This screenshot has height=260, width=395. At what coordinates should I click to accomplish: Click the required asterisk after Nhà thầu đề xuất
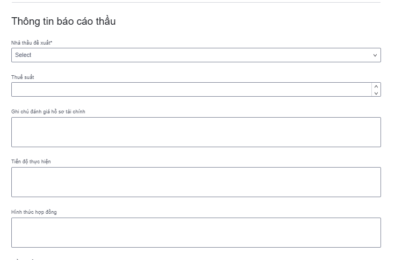point(51,42)
